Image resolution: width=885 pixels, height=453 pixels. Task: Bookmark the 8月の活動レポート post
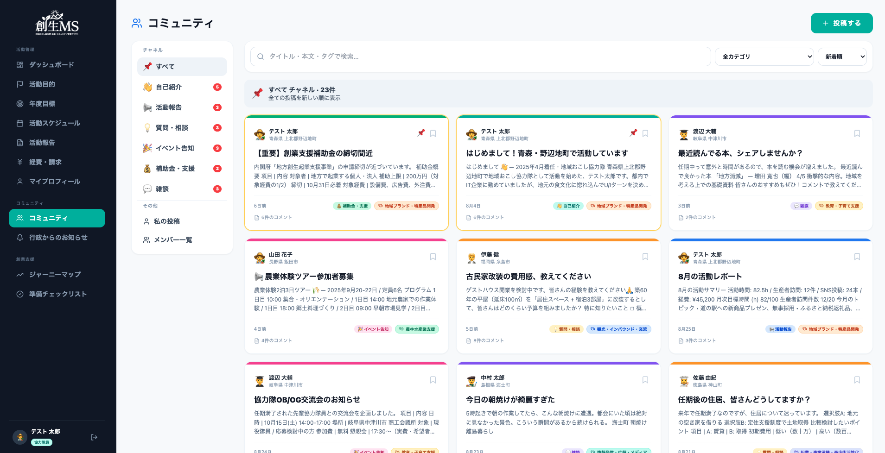point(857,257)
